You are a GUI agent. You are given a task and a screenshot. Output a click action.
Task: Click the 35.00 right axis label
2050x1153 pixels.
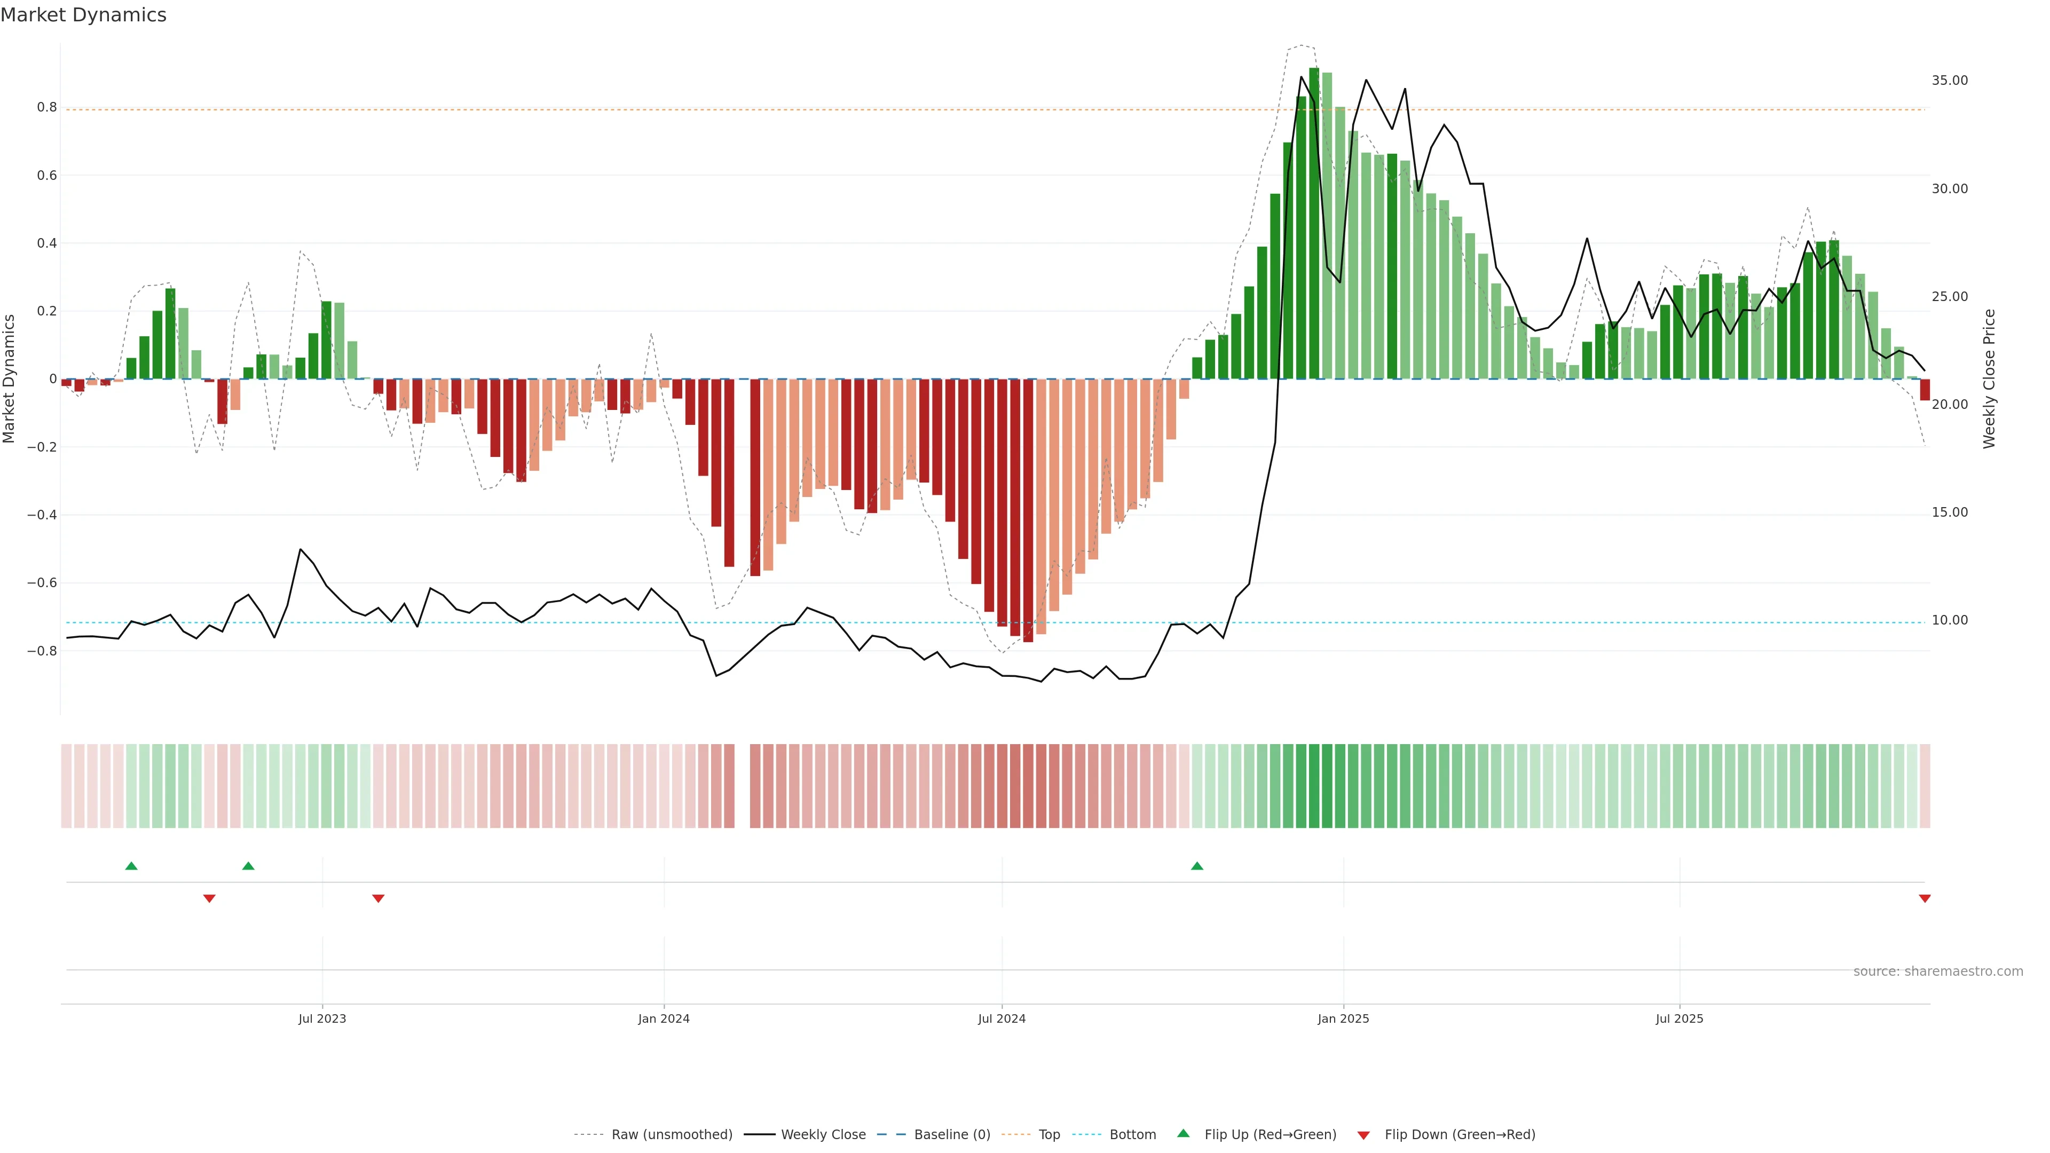(x=1949, y=81)
